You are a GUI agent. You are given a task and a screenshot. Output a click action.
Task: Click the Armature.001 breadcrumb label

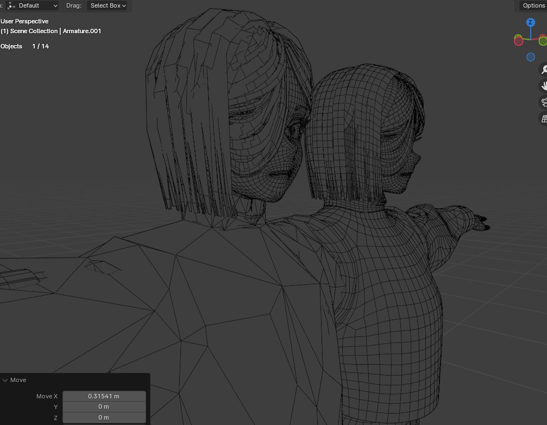point(81,31)
